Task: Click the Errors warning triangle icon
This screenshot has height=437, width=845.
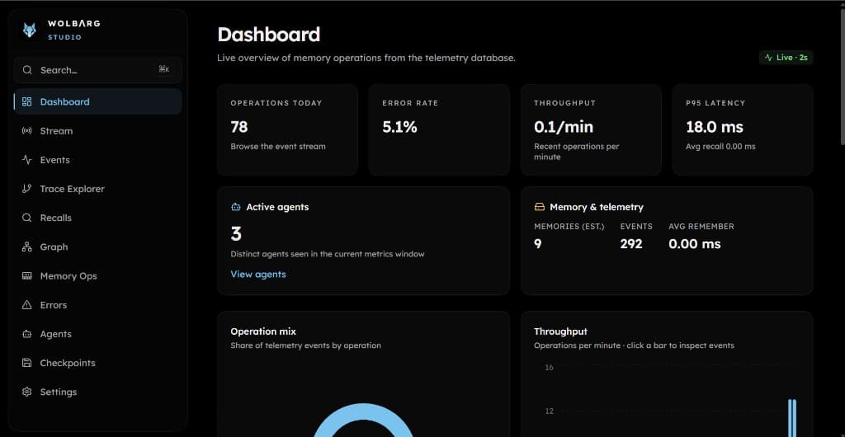Action: coord(27,305)
